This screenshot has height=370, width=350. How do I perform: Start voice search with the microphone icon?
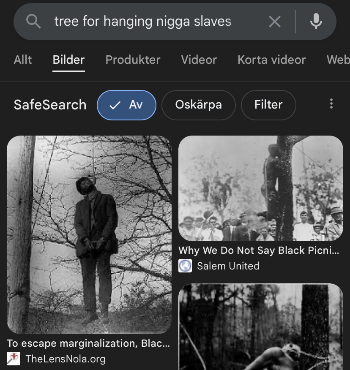point(316,22)
